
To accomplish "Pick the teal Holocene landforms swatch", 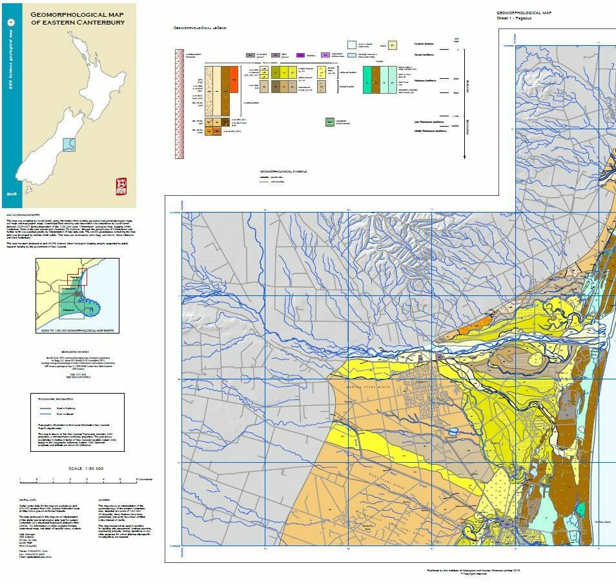I will 365,82.
